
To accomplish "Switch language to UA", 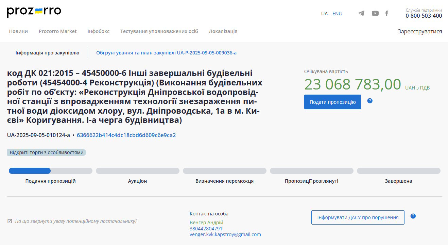I will pyautogui.click(x=324, y=14).
